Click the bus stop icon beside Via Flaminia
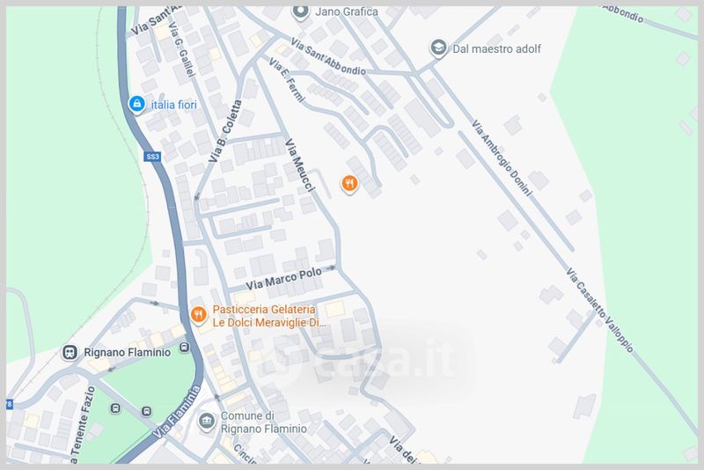The width and height of the screenshot is (704, 470). tap(184, 347)
